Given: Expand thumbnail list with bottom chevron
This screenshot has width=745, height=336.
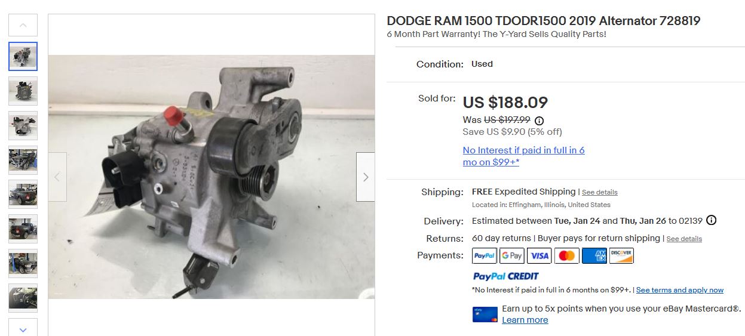Looking at the screenshot, I should pos(23,328).
